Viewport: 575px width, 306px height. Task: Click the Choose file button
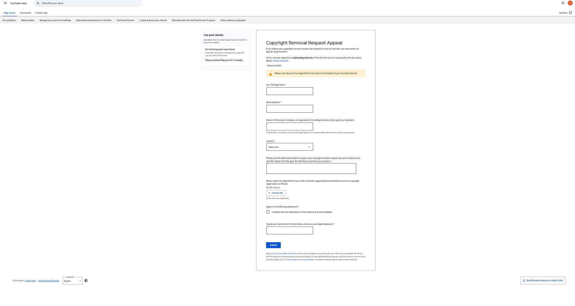point(276,193)
